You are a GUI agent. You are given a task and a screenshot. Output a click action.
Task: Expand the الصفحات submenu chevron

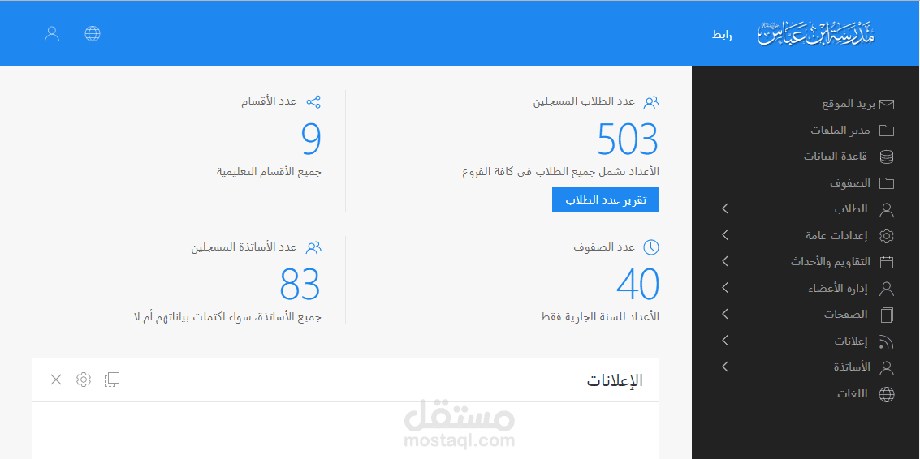(725, 314)
